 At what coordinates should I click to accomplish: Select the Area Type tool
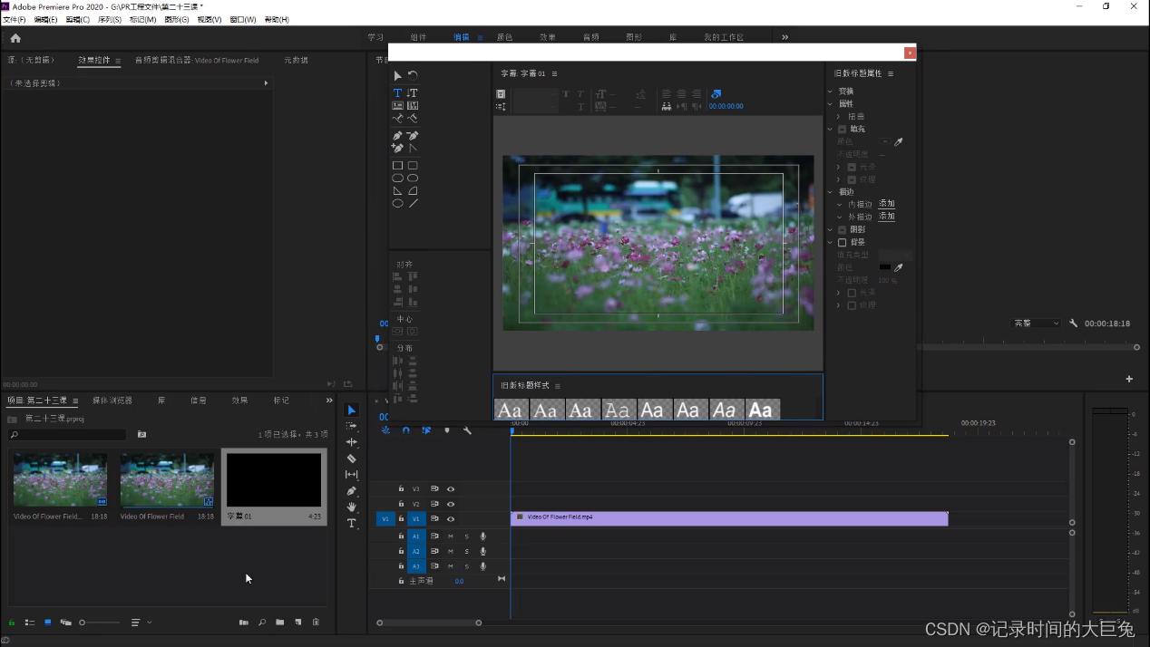[x=397, y=106]
